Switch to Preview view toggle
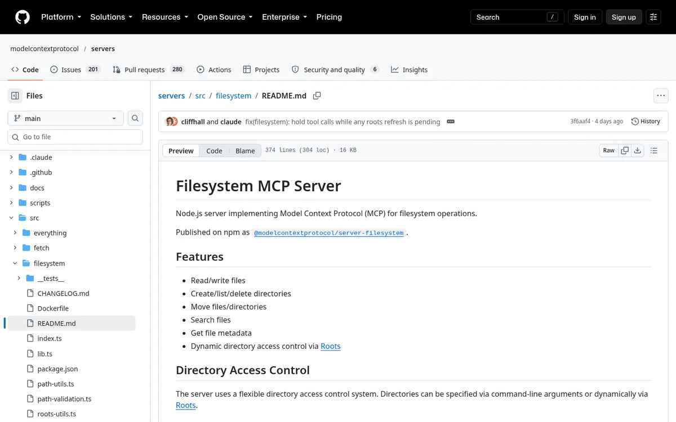 (181, 151)
